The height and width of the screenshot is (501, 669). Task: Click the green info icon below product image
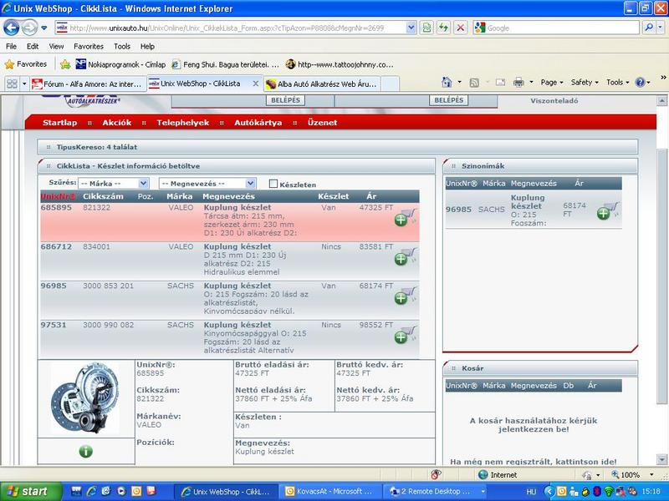[x=85, y=452]
